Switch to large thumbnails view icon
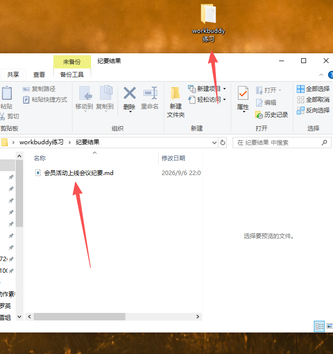This screenshot has height=354, width=333. click(330, 326)
